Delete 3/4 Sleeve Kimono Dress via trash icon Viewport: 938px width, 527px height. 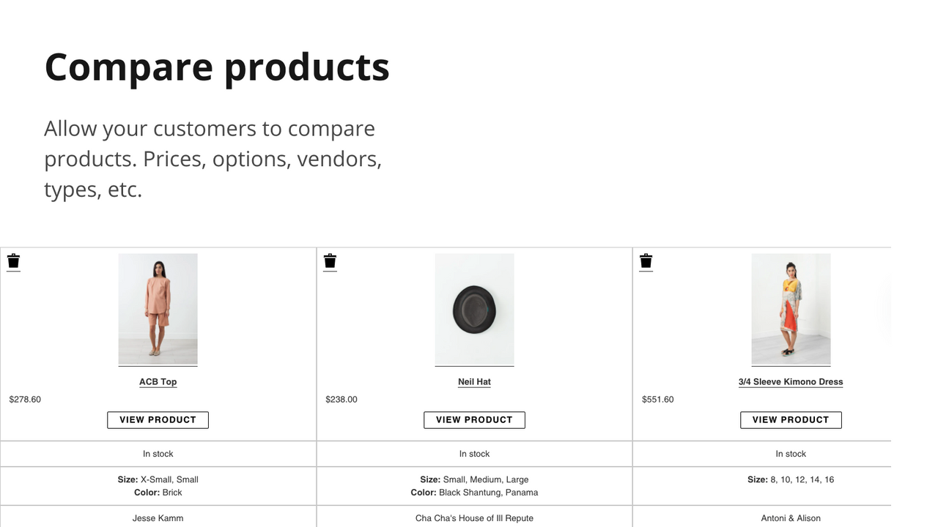pos(646,261)
